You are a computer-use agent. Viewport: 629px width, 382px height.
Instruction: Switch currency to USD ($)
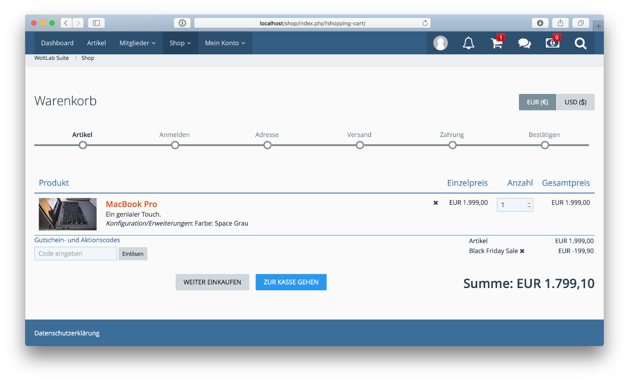coord(575,102)
